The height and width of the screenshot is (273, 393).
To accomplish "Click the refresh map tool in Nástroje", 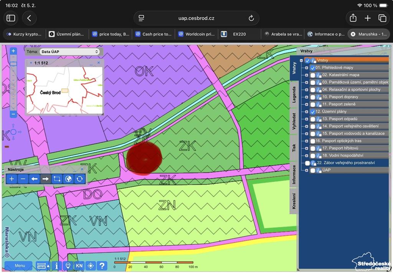I will click(x=80, y=179).
